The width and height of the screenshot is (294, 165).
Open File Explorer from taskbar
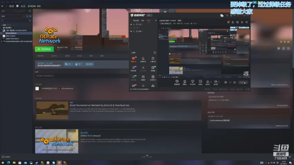[x=14, y=163]
